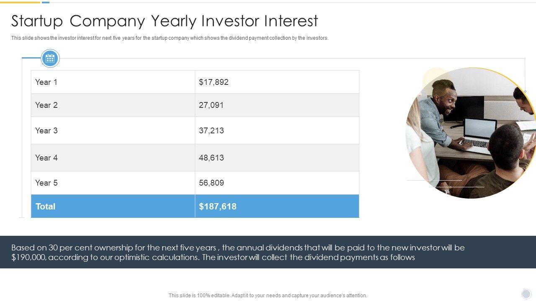The height and width of the screenshot is (301, 536).
Task: Click the '100% editable' footer note
Action: coord(268,296)
